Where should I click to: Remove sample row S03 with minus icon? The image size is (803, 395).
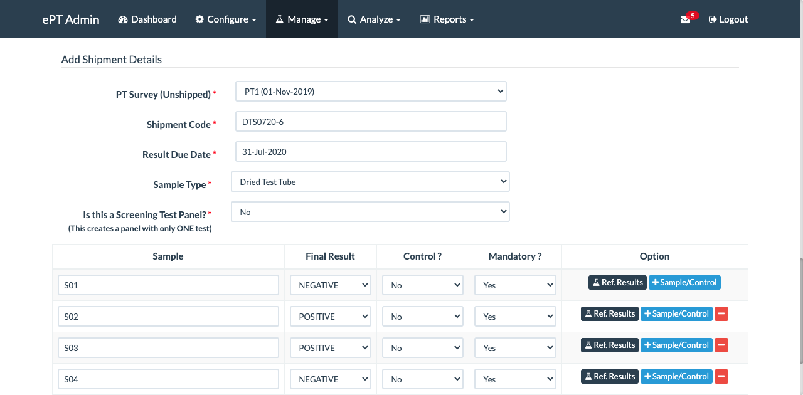pyautogui.click(x=721, y=345)
